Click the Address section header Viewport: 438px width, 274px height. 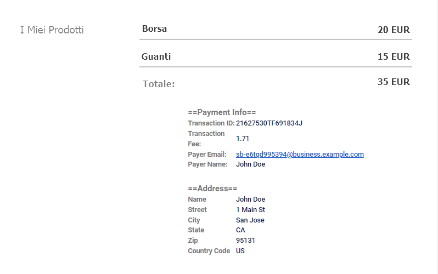coord(212,189)
